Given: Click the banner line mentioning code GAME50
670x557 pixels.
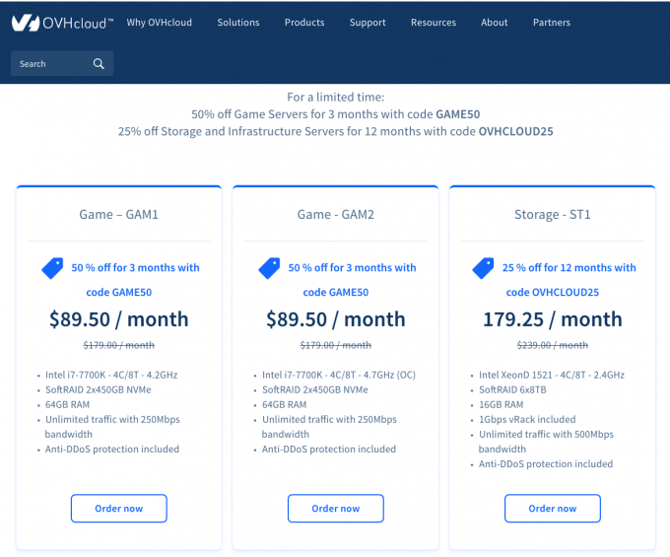Looking at the screenshot, I should [x=335, y=114].
